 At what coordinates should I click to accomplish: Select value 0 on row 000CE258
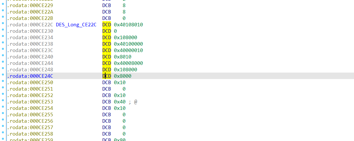(124, 134)
